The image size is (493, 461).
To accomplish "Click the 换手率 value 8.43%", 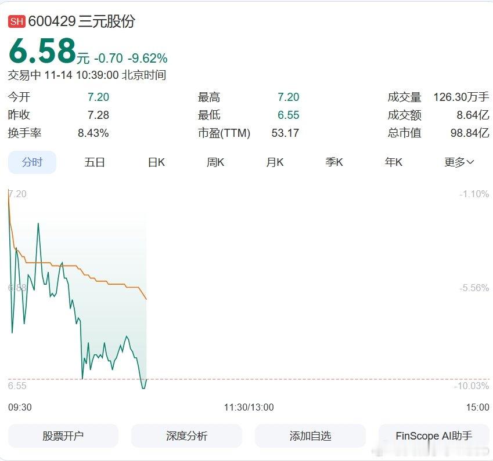I will pos(93,133).
